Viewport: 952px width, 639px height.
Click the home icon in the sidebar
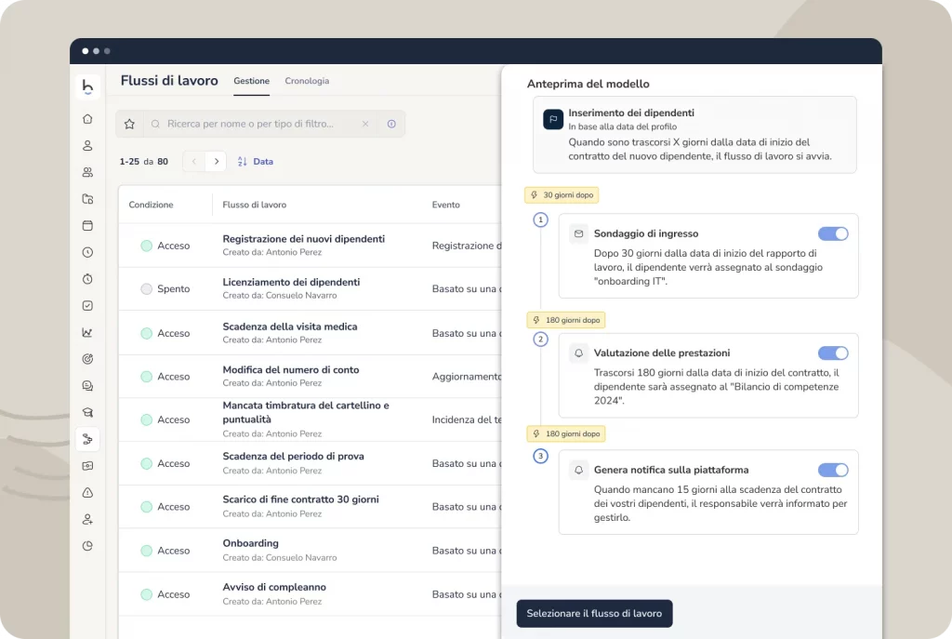click(x=87, y=119)
